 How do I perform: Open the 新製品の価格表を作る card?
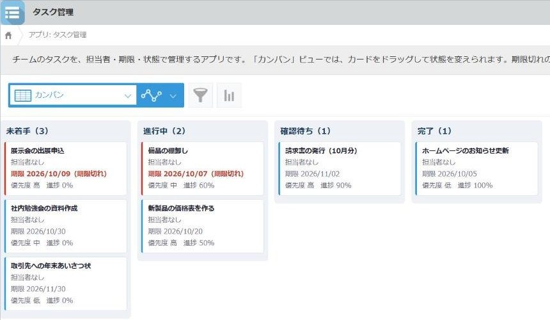202,226
